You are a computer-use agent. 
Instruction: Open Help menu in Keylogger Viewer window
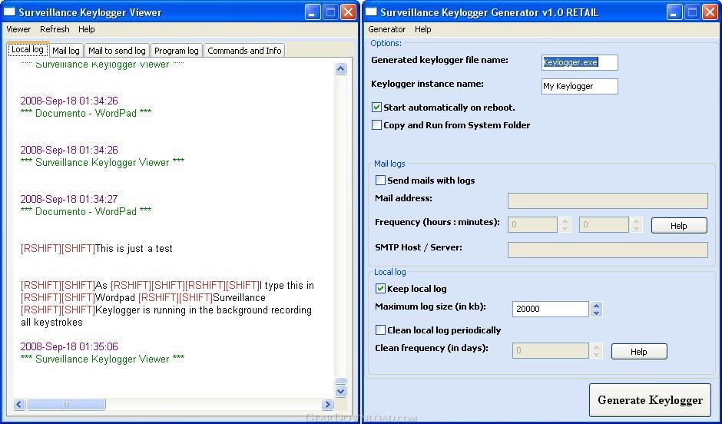(x=87, y=29)
